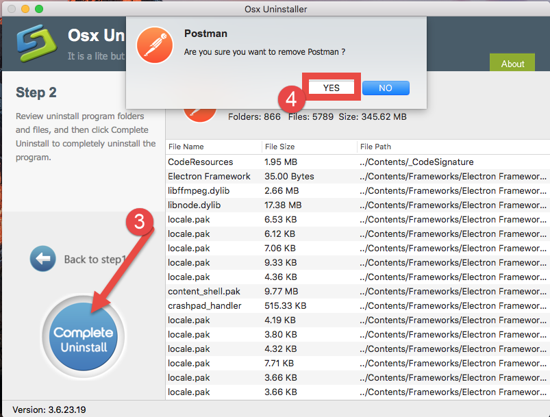Click the red 4 annotation badge
Image resolution: width=550 pixels, height=417 pixels.
(292, 100)
